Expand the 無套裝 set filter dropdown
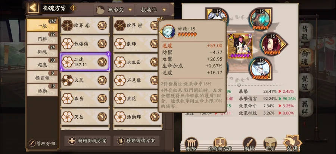The width and height of the screenshot is (336, 154). coord(114,10)
